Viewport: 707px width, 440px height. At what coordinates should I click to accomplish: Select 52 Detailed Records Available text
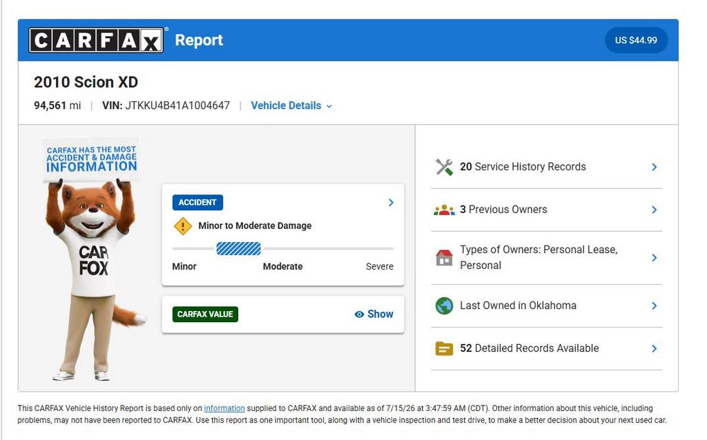[x=530, y=348]
